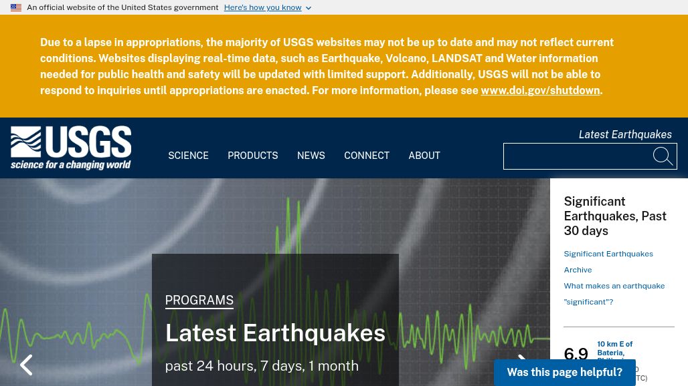The width and height of the screenshot is (688, 386).
Task: Select the ABOUT navigation item
Action: click(x=424, y=156)
